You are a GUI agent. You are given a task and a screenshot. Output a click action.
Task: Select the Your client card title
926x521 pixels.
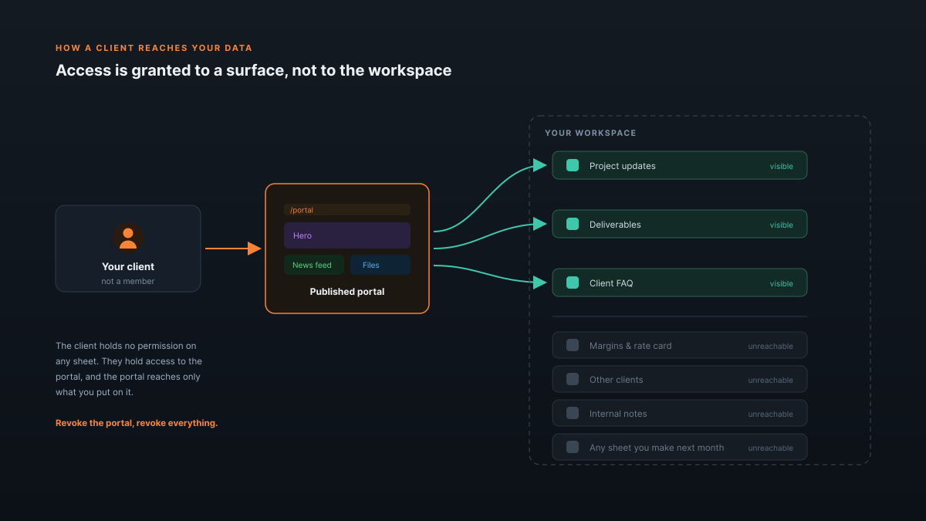128,266
